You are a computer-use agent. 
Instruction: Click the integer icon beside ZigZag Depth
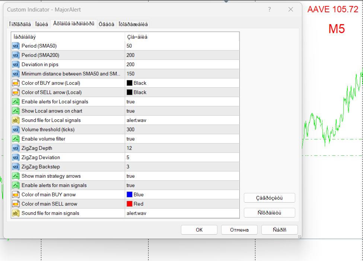pyautogui.click(x=16, y=148)
